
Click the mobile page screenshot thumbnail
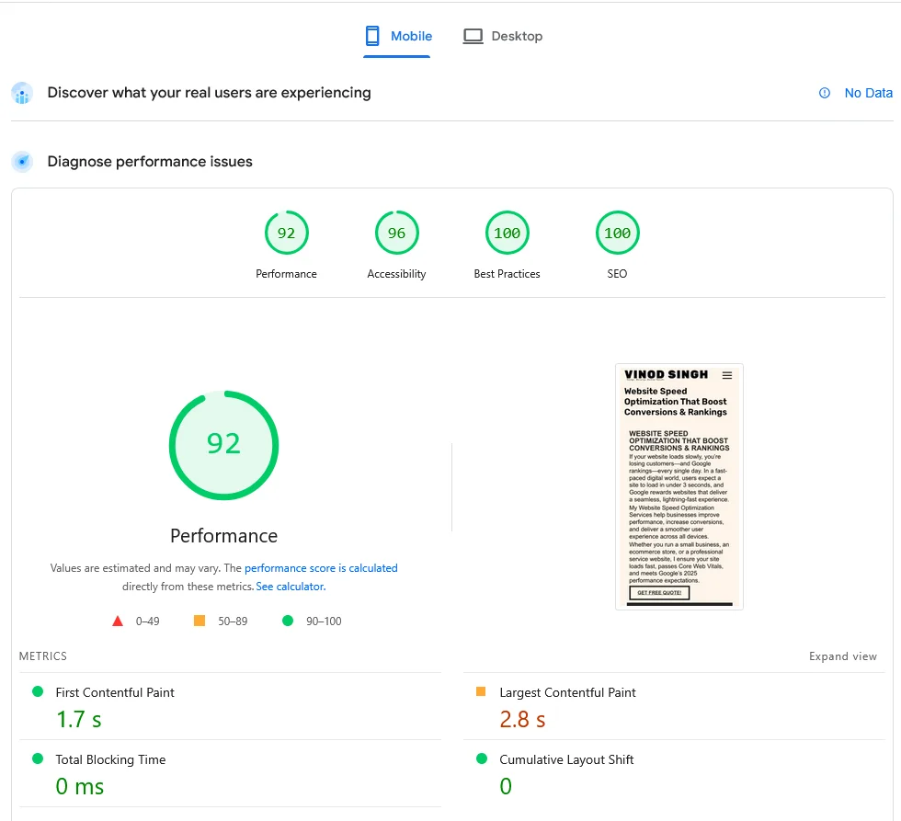(x=679, y=486)
